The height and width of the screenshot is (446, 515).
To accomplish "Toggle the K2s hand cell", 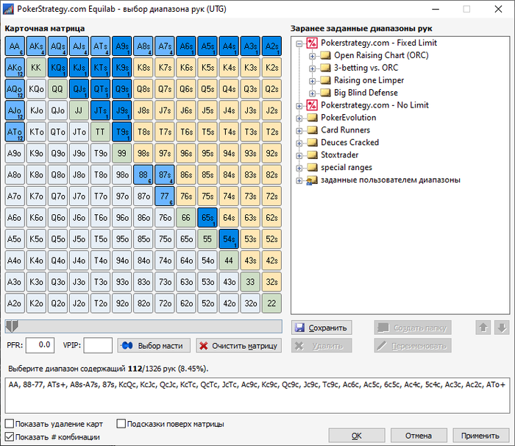I will [271, 68].
